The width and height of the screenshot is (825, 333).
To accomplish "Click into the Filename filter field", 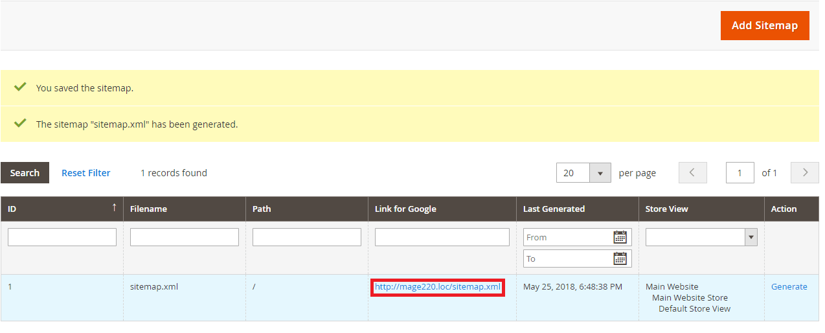I will point(184,237).
